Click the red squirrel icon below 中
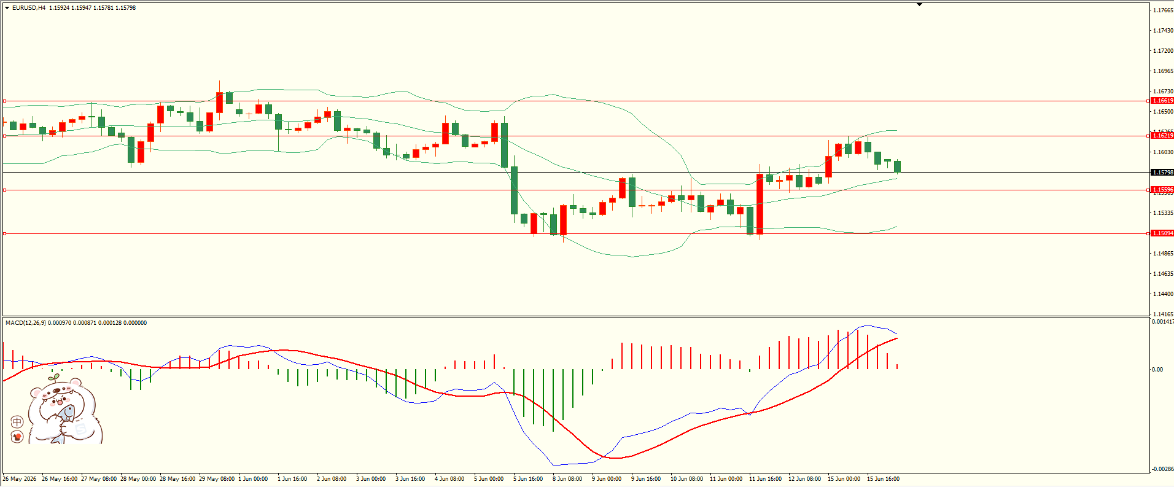This screenshot has width=1174, height=487. click(17, 437)
